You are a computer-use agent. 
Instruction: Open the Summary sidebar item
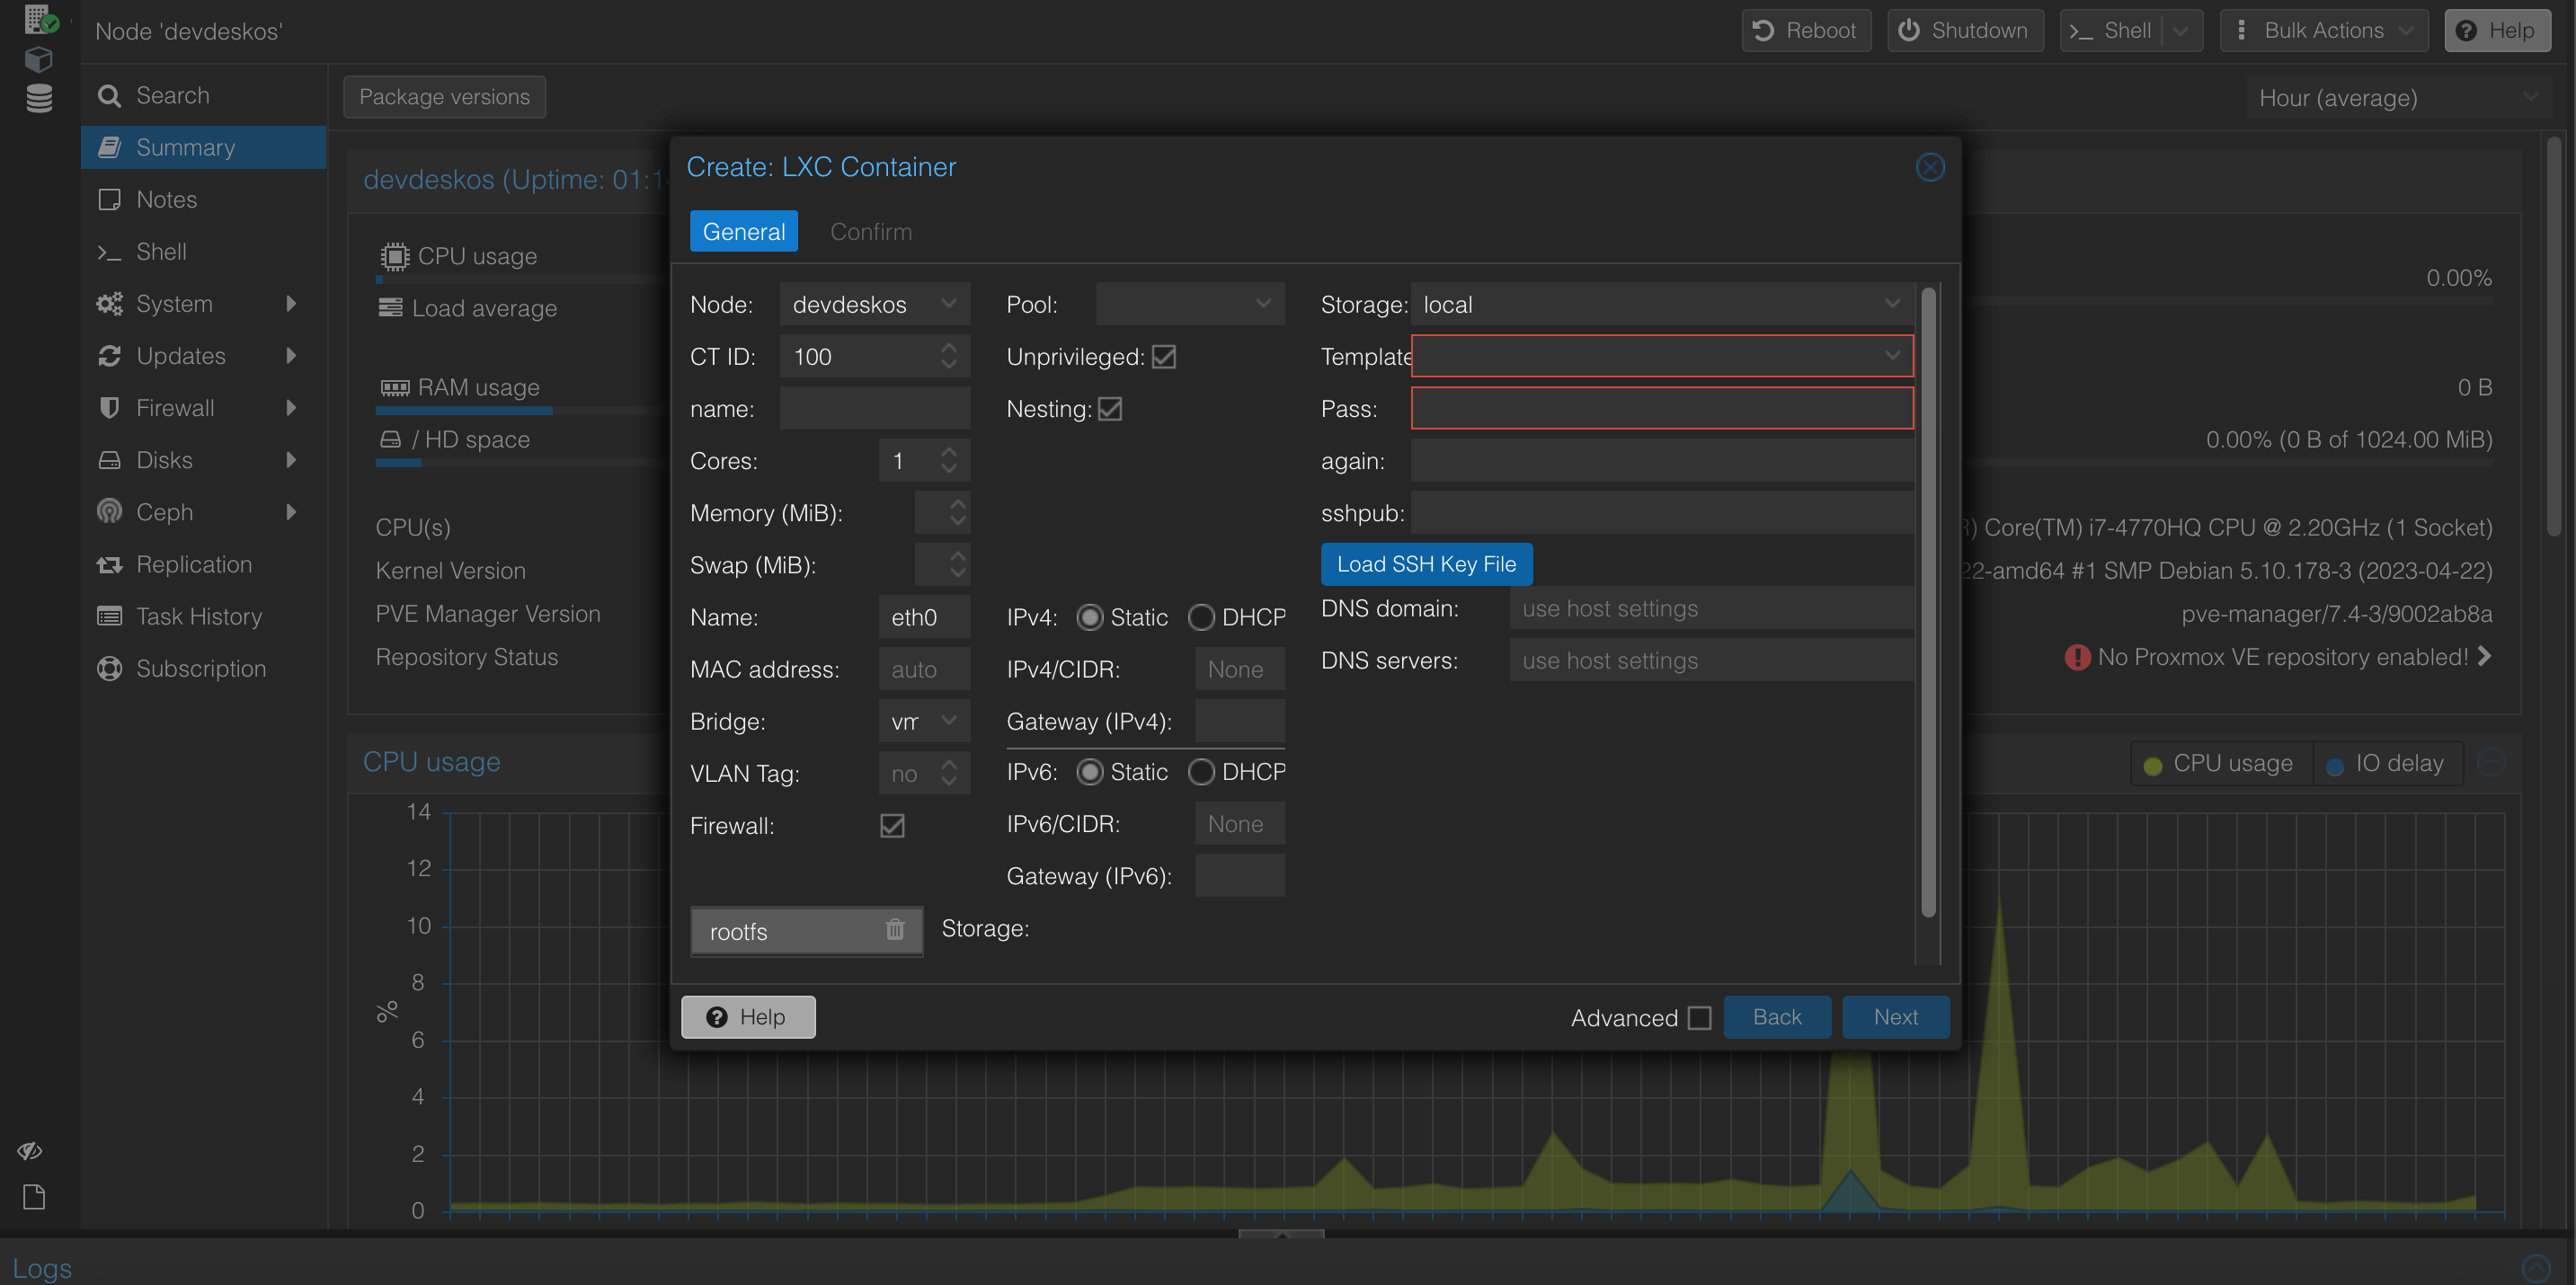pyautogui.click(x=203, y=147)
